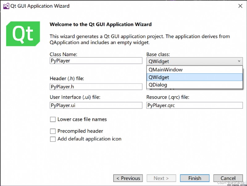Click the disabled Next button
Viewport: 247px width, 186px height.
pyautogui.click(x=161, y=178)
